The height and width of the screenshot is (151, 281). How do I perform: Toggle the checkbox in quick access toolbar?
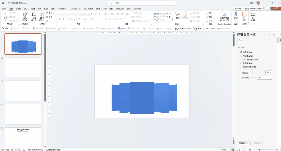[194, 29]
